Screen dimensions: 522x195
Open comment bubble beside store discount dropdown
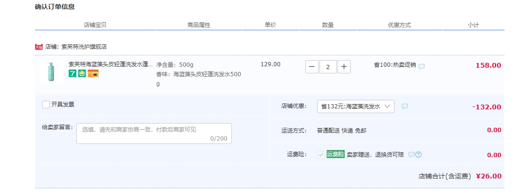(x=405, y=106)
